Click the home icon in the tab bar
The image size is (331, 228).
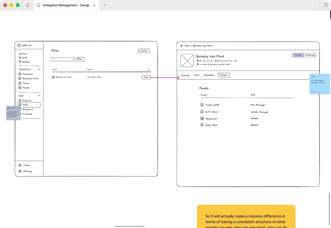28,5
